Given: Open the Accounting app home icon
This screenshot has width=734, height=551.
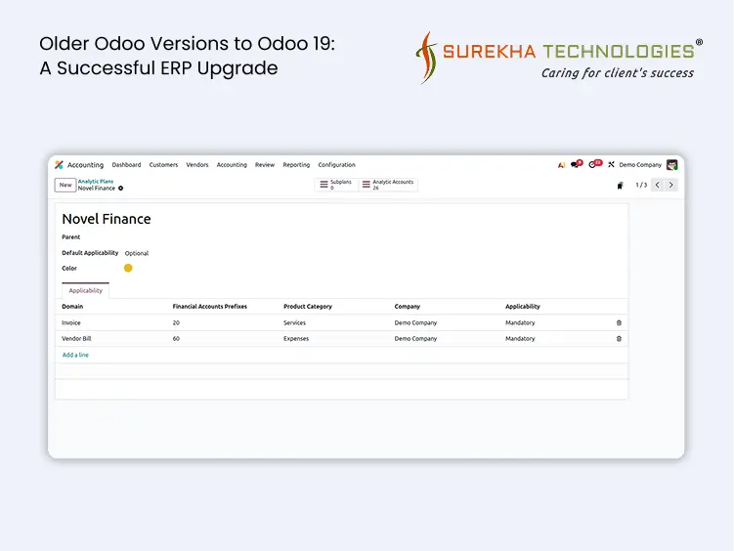Looking at the screenshot, I should [59, 165].
